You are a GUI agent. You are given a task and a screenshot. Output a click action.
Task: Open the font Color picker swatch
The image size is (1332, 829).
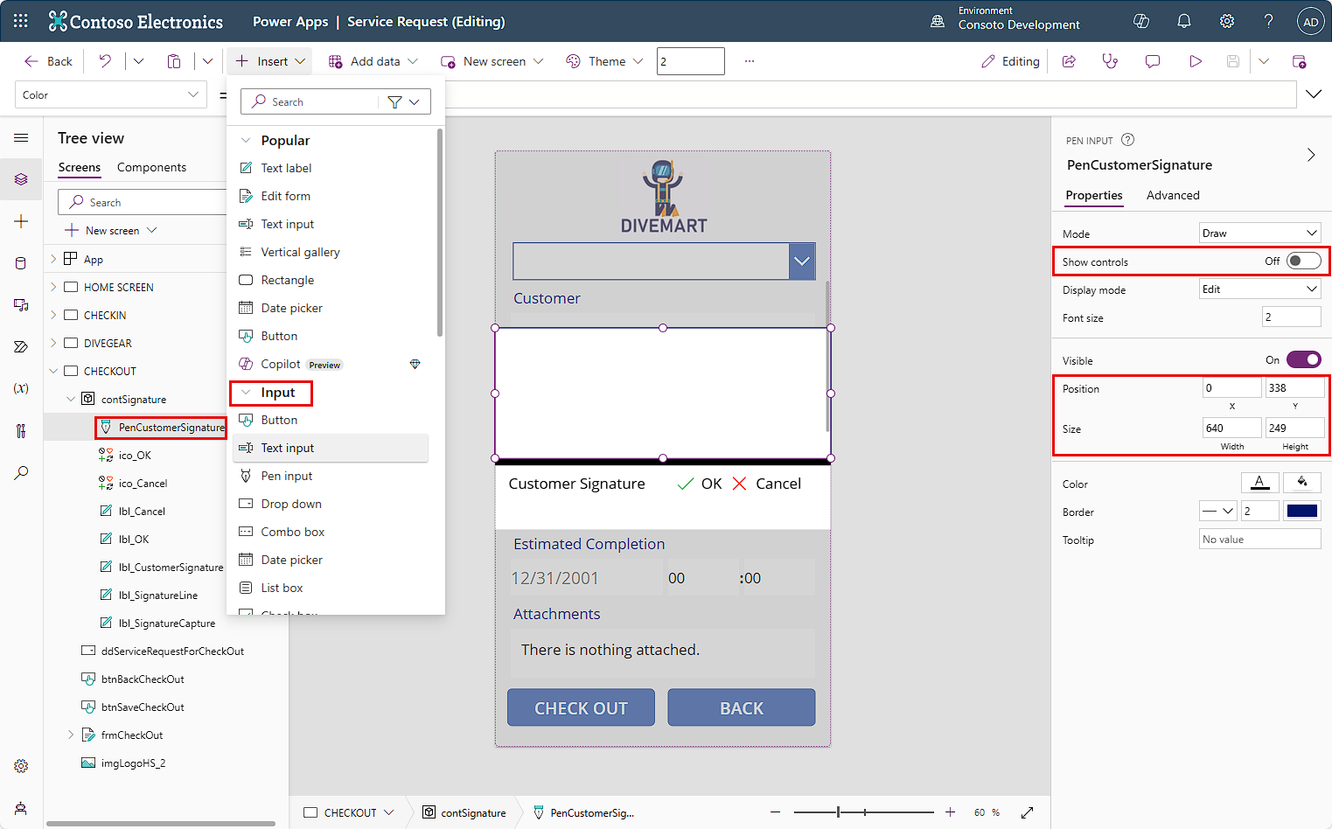[1260, 483]
